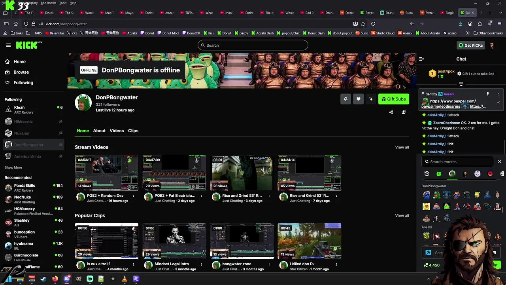Screen dimensions: 506x285
Task: Open the POE2 + Fat Electrician video thumbnail
Action: [x=174, y=173]
